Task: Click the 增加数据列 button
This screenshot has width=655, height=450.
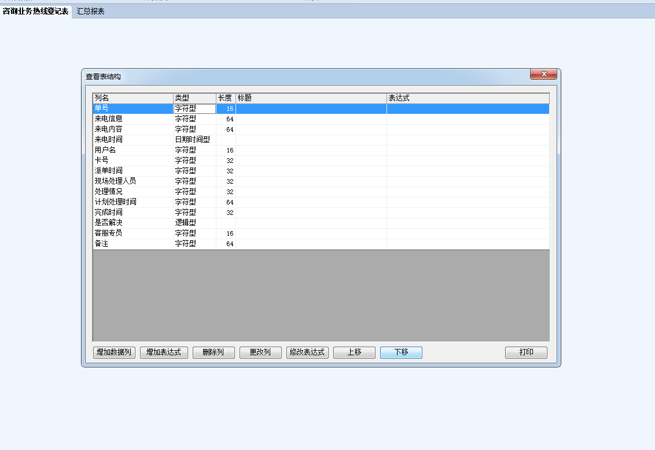Action: point(114,352)
